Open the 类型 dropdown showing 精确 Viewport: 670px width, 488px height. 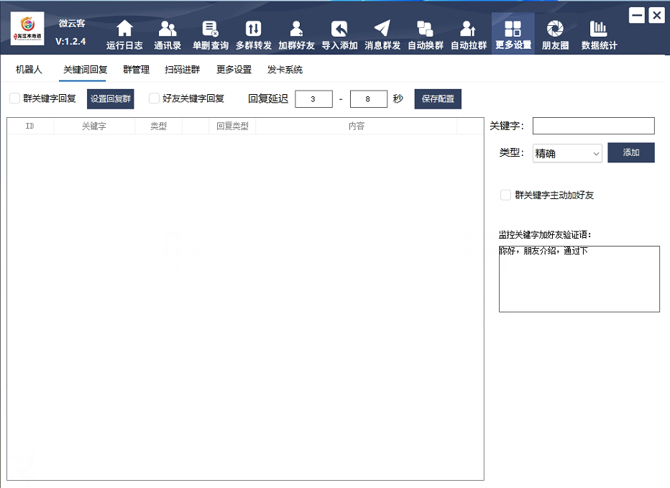[566, 153]
